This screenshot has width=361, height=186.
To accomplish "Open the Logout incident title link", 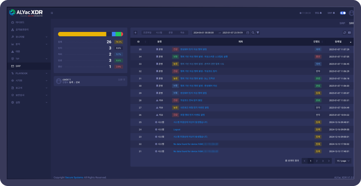I will [x=176, y=129].
